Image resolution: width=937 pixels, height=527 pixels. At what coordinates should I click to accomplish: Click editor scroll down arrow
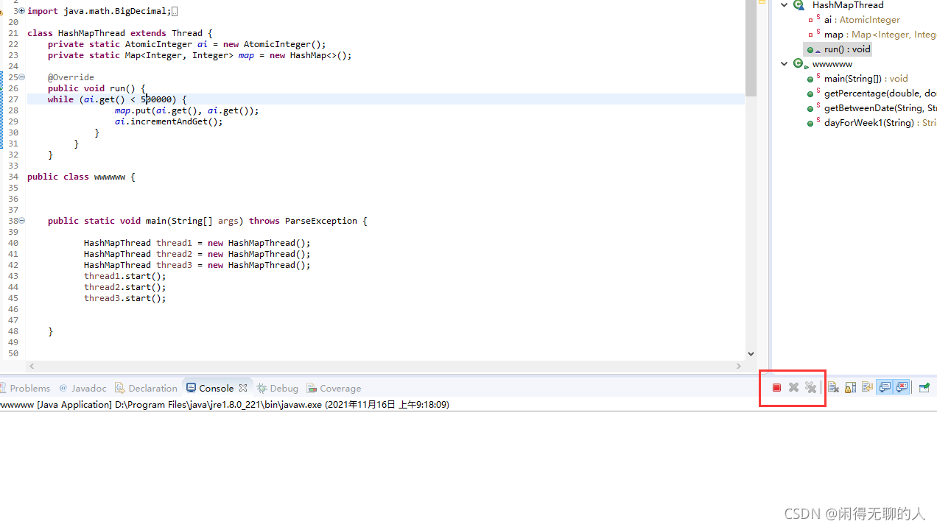point(751,354)
